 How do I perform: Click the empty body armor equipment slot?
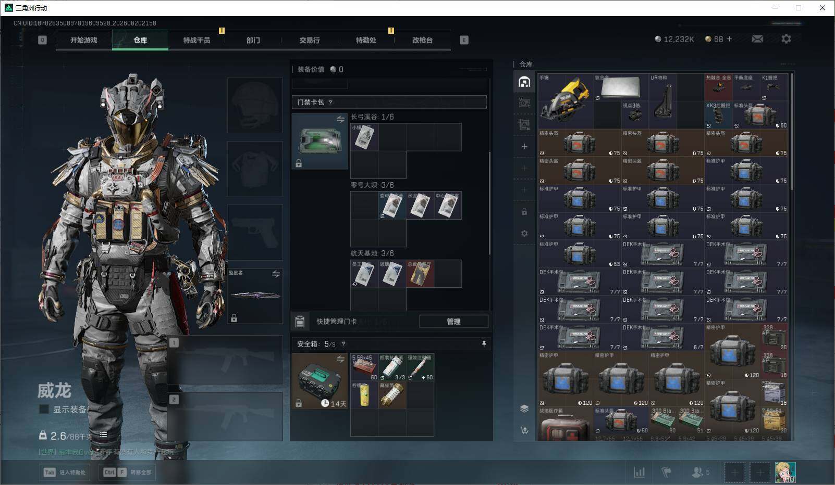255,169
